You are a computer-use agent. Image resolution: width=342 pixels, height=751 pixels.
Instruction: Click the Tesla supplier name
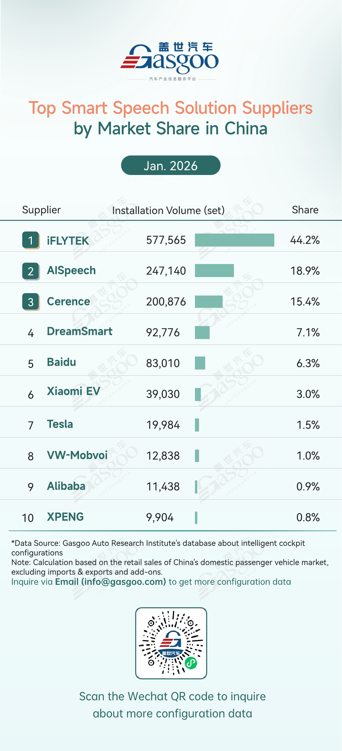(60, 424)
